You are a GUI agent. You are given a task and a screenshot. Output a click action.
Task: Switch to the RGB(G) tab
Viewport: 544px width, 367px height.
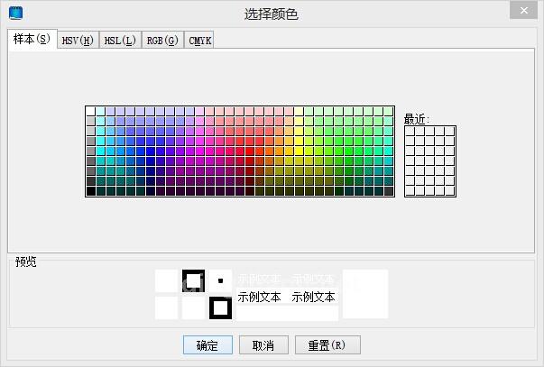[x=162, y=41]
